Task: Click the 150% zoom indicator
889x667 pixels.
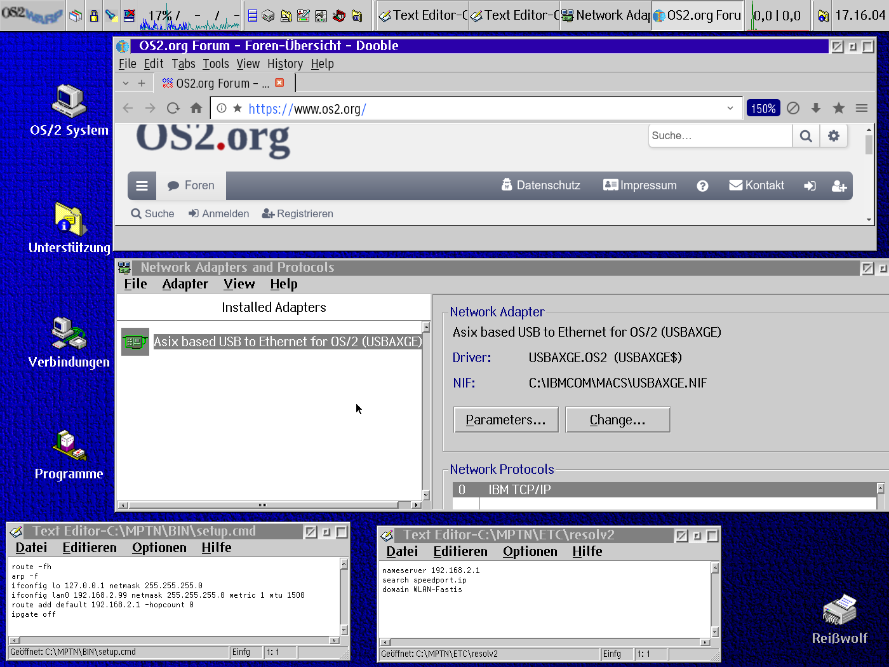Action: [763, 108]
